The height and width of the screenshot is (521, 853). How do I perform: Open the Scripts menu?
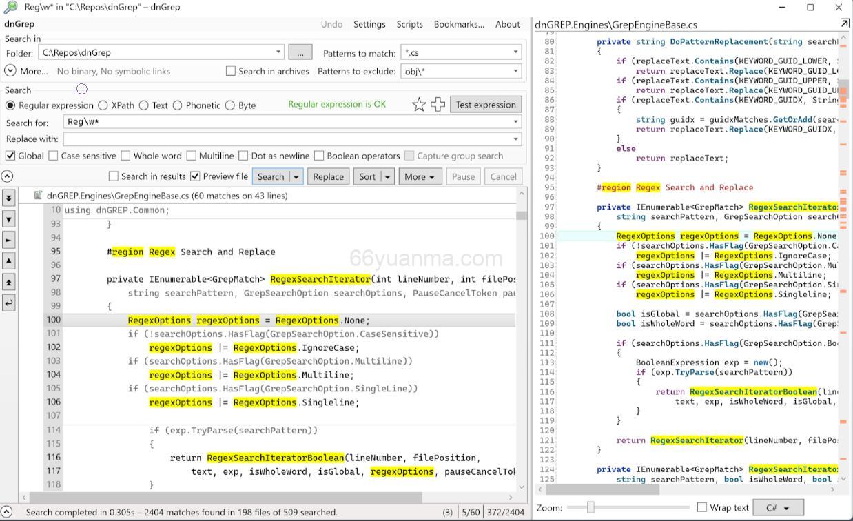pos(409,24)
